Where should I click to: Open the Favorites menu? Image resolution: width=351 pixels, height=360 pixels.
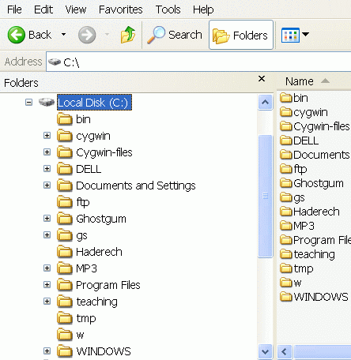[x=120, y=9]
